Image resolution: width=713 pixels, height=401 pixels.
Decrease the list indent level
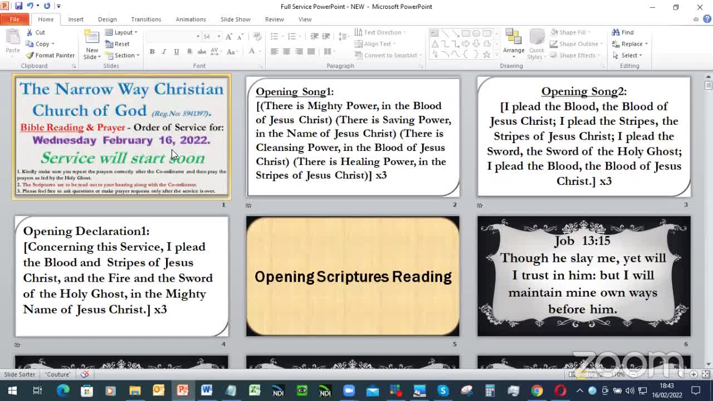coord(314,36)
